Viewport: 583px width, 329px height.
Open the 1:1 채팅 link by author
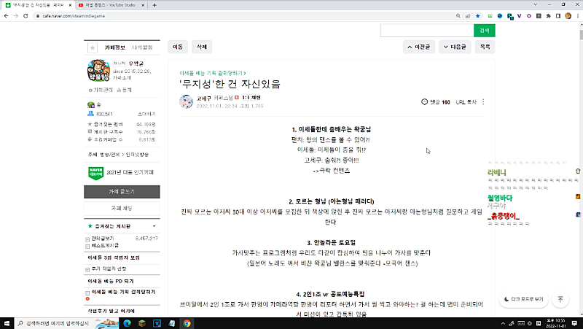(251, 98)
